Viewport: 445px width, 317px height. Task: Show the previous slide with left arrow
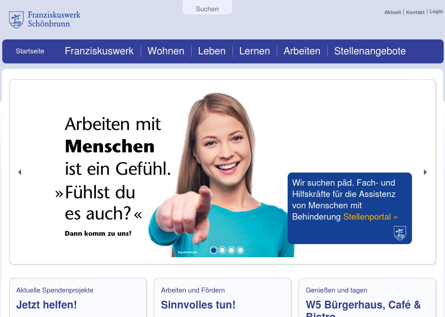[x=19, y=172]
